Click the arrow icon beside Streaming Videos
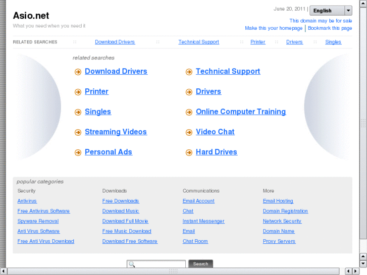The height and width of the screenshot is (275, 367). pos(78,132)
